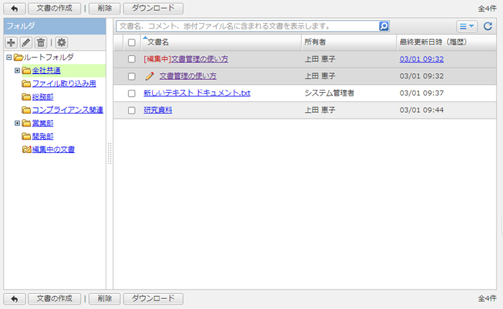This screenshot has height=309, width=503.
Task: Click the コンプライアンス関連 folder icon
Action: click(27, 110)
